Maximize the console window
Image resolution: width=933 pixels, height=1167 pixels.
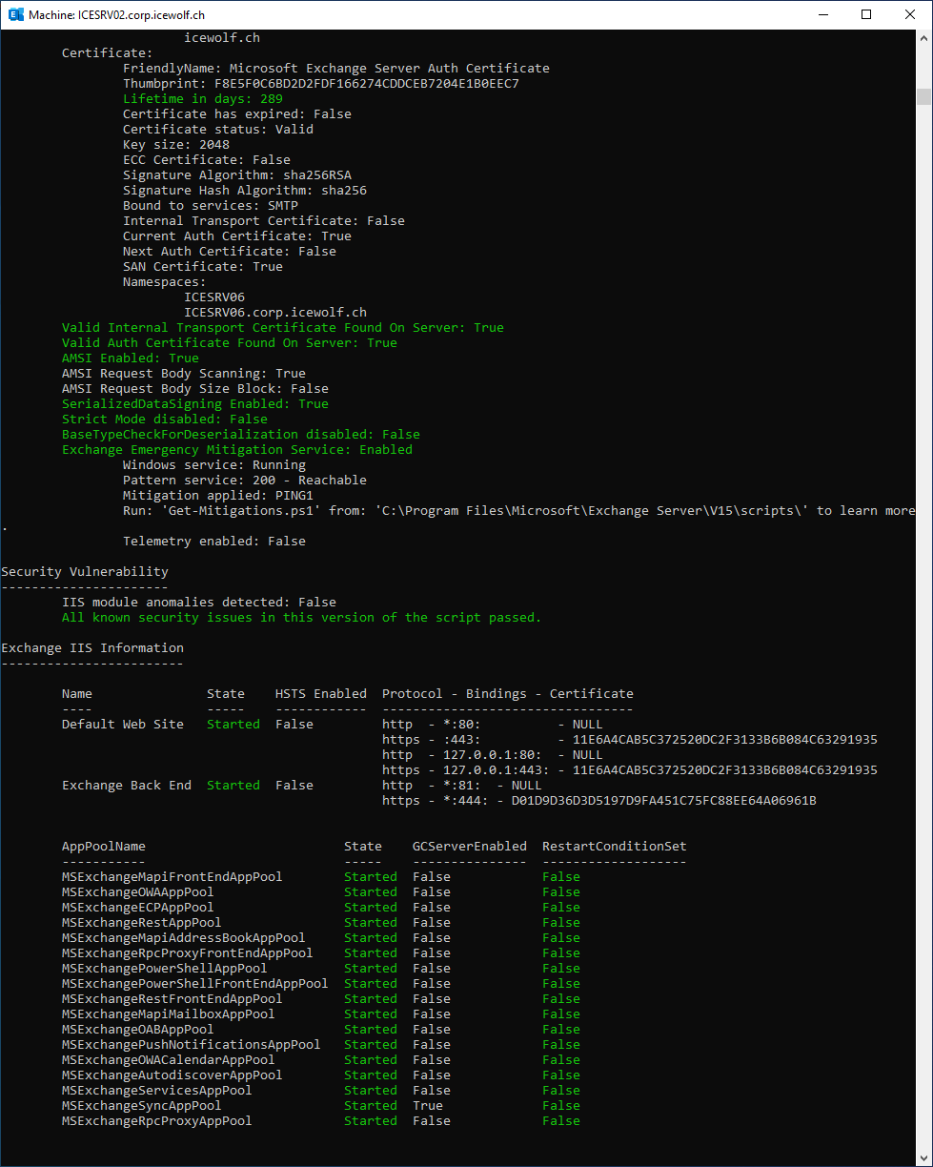[866, 14]
